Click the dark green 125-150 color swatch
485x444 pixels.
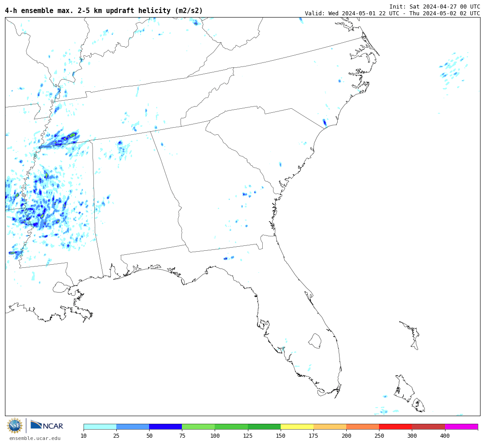coord(264,426)
